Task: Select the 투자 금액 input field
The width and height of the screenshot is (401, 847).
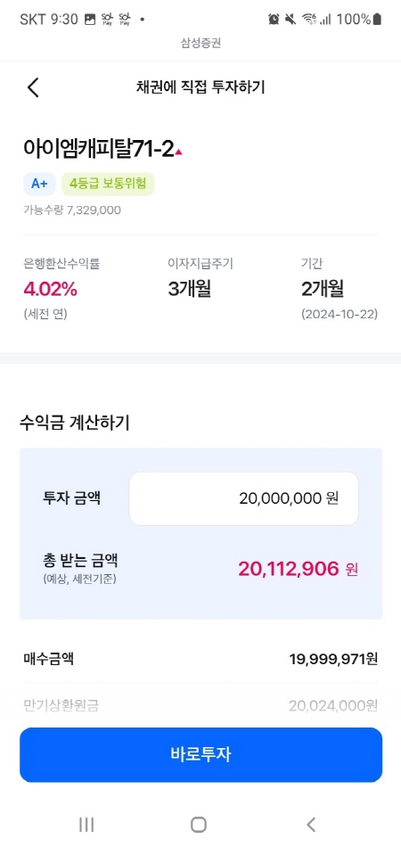Action: (243, 498)
